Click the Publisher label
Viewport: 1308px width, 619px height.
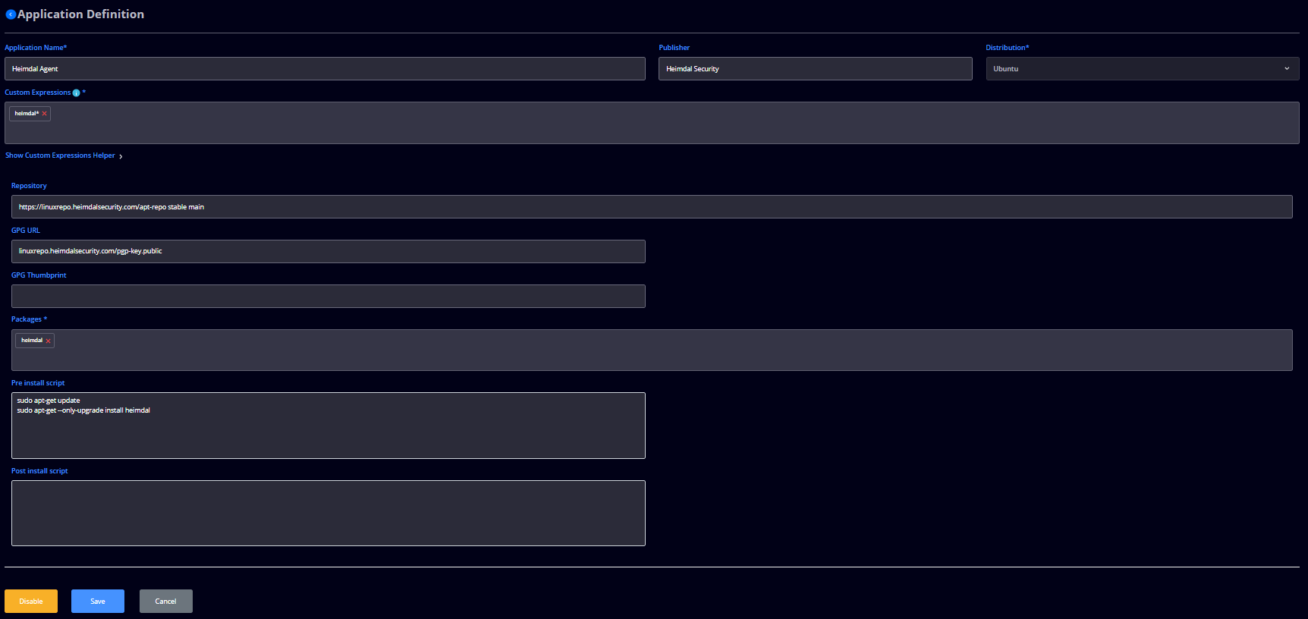674,48
